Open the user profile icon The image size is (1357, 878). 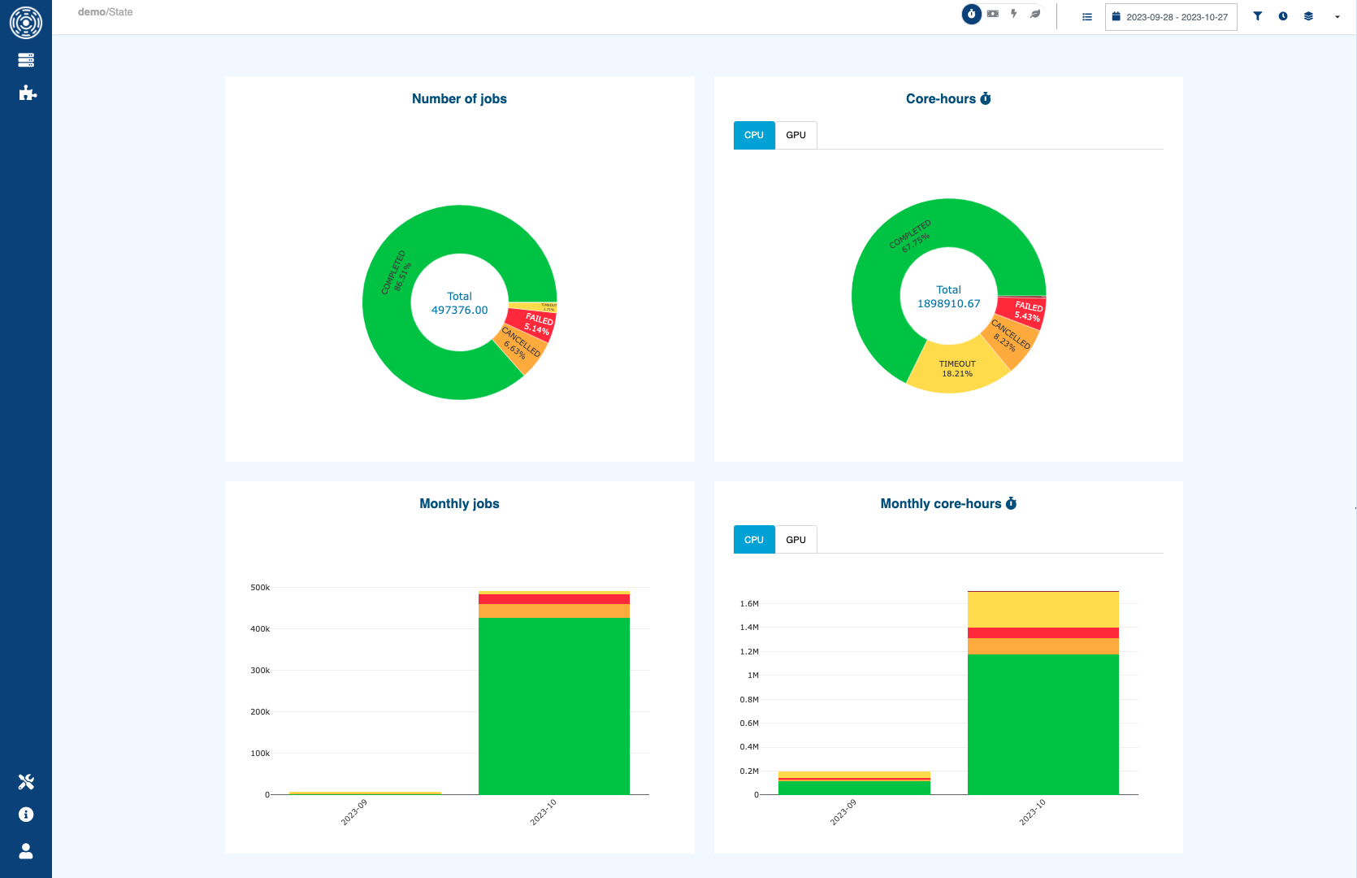point(26,850)
